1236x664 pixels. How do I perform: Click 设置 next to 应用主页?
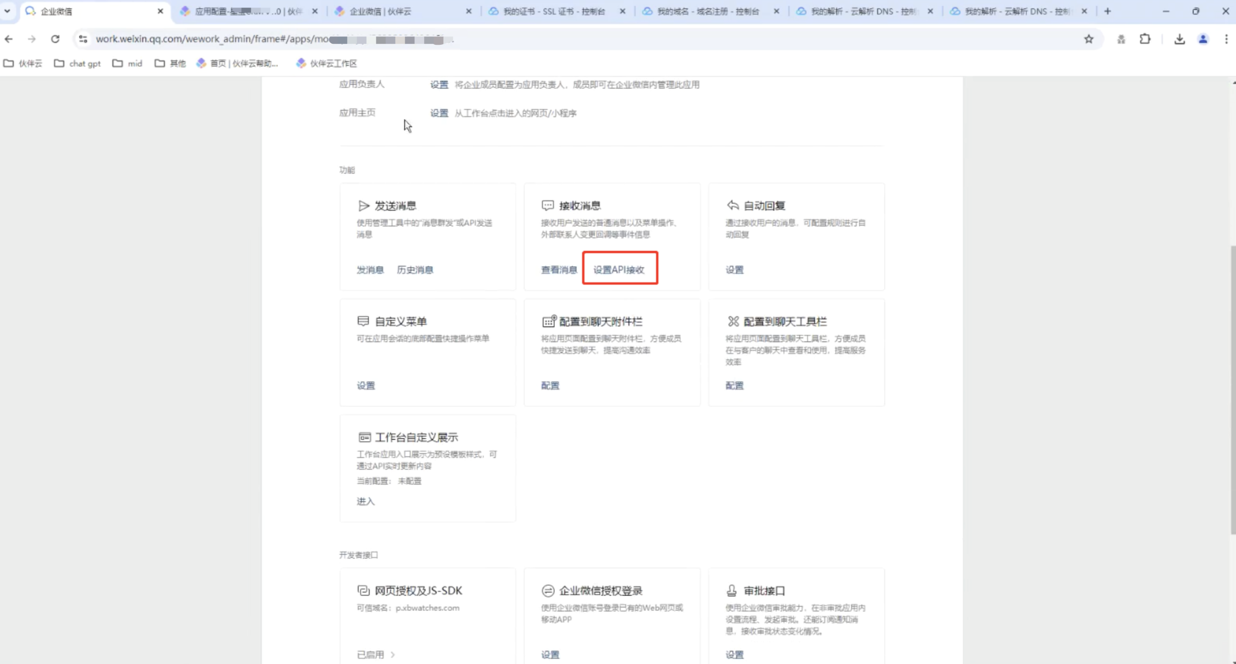(439, 113)
